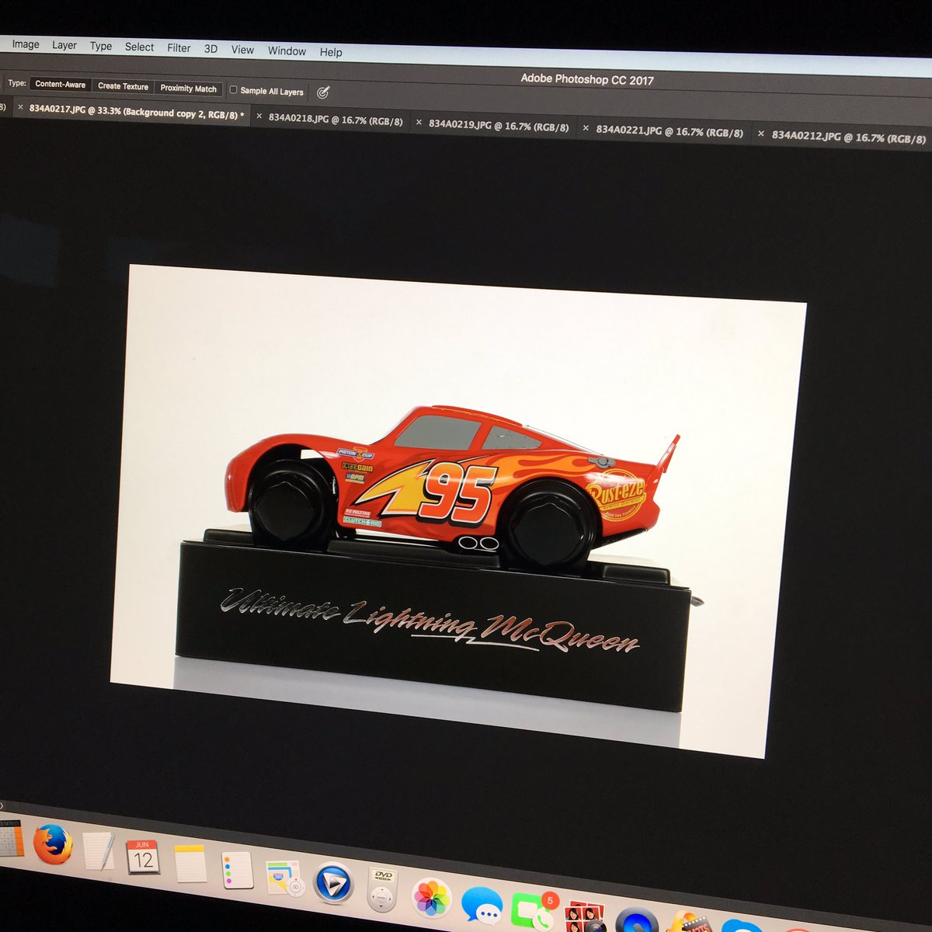Viewport: 932px width, 932px height.
Task: Open the Type menu
Action: 101,46
